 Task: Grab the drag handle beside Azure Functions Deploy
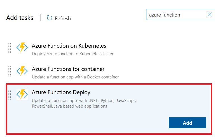pyautogui.click(x=10, y=94)
